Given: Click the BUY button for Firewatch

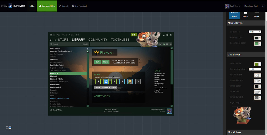Looking at the screenshot, I should point(98,62).
